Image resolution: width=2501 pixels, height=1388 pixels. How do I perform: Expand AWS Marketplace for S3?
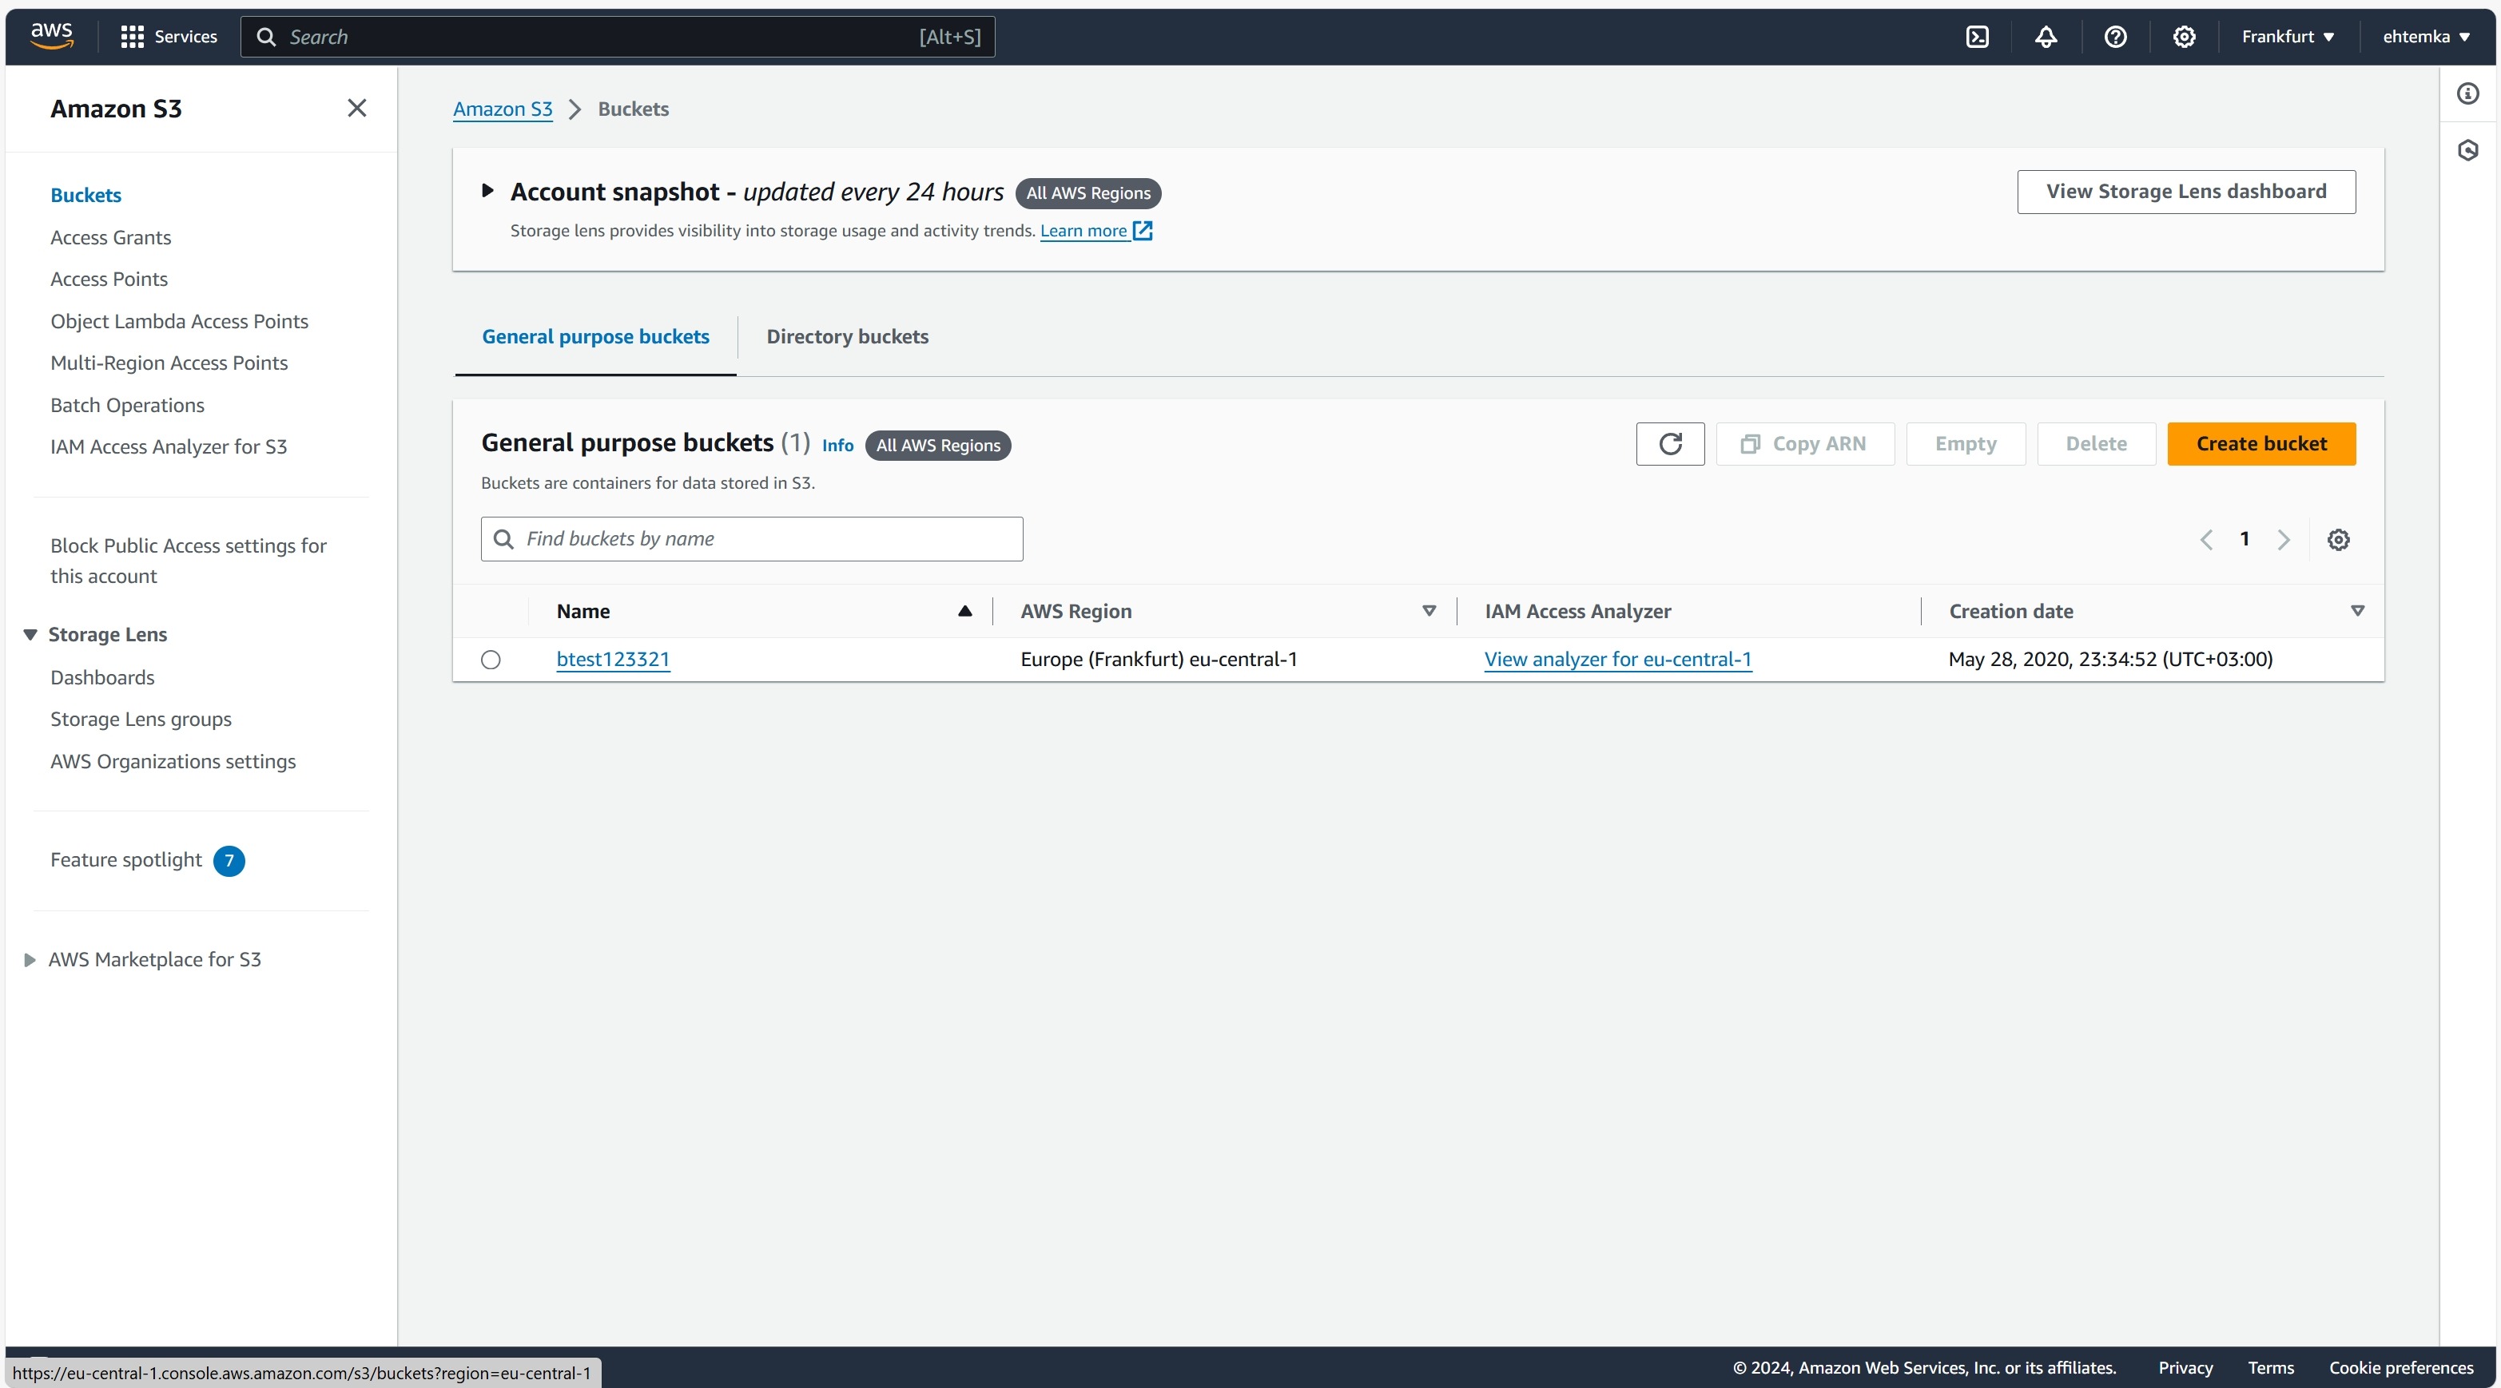click(x=30, y=960)
